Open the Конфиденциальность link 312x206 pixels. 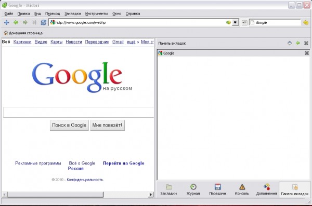(x=85, y=180)
